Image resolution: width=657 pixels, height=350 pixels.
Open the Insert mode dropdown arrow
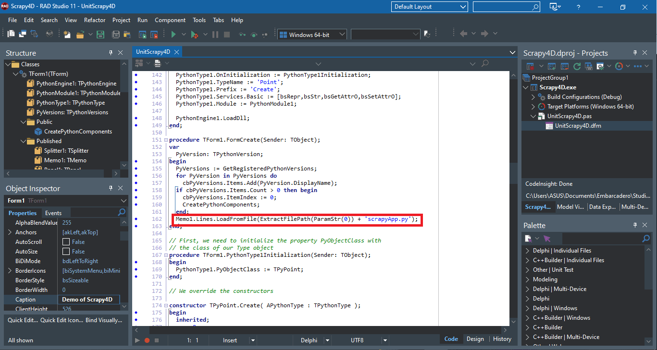pyautogui.click(x=253, y=340)
